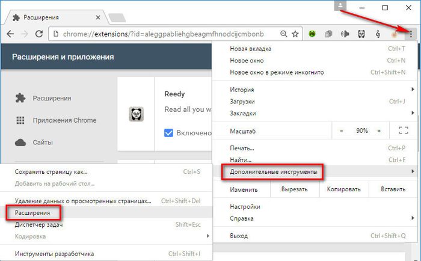The height and width of the screenshot is (261, 421).
Task: Click the grid icon for Приложения Chrome
Action: click(20, 120)
